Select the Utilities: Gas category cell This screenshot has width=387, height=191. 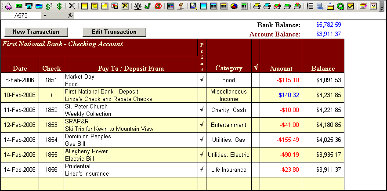click(228, 140)
